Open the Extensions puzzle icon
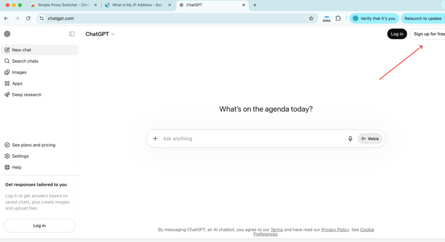The height and width of the screenshot is (242, 445). point(338,18)
